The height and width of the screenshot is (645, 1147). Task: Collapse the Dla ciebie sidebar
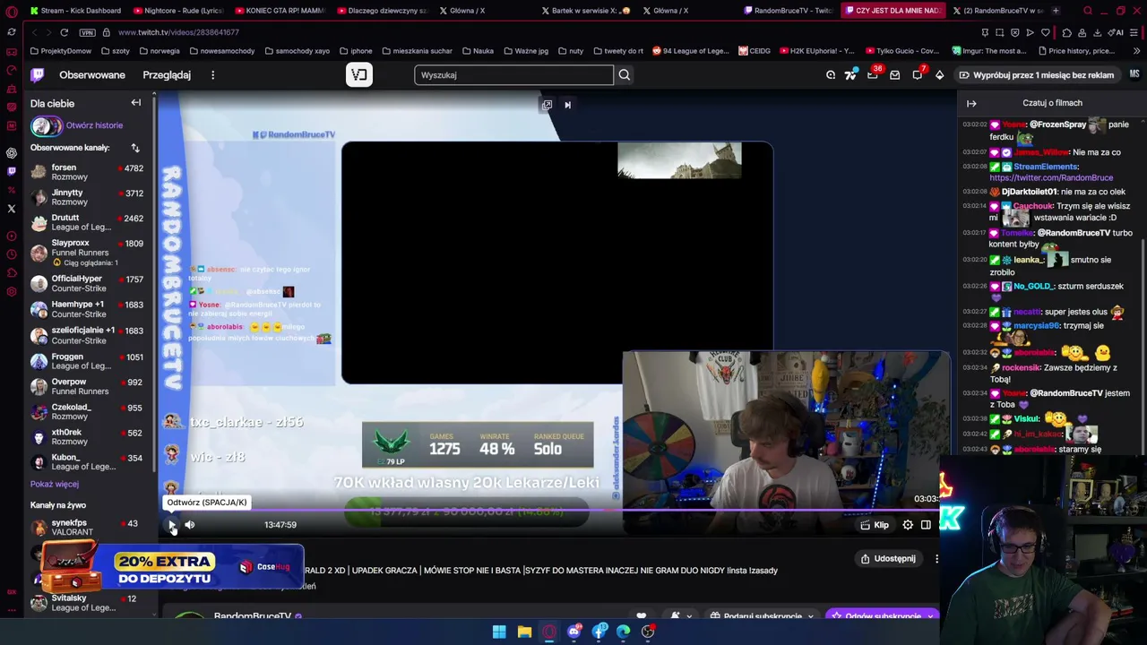pyautogui.click(x=136, y=103)
